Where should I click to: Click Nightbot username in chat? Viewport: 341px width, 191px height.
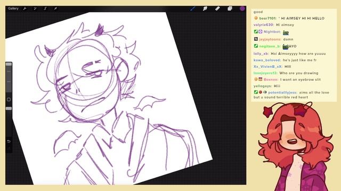(272, 32)
